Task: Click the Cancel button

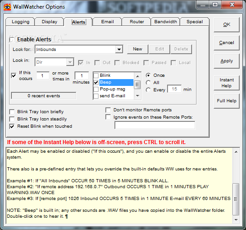Action: tap(226, 43)
